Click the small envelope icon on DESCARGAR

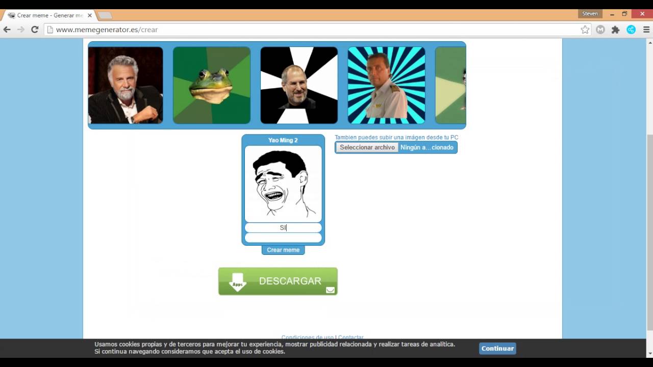coord(331,290)
